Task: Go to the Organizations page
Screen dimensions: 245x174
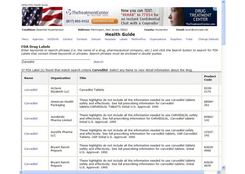Action: (158, 39)
